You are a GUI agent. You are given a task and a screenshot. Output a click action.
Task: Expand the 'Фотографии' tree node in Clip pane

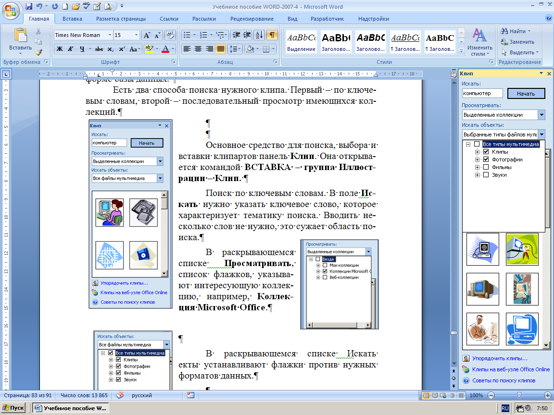(x=478, y=159)
